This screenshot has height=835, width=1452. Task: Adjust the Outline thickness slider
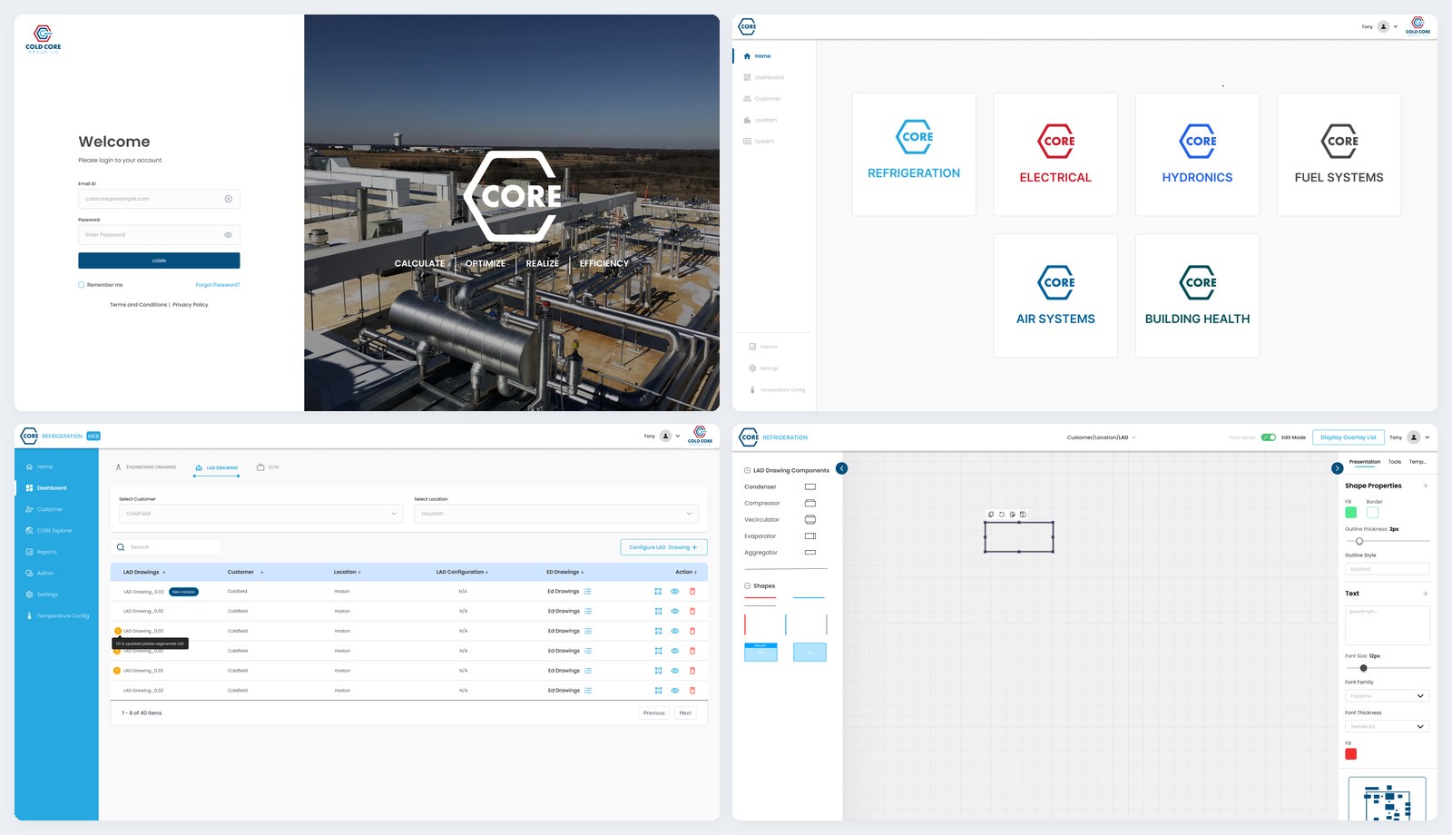(1359, 541)
